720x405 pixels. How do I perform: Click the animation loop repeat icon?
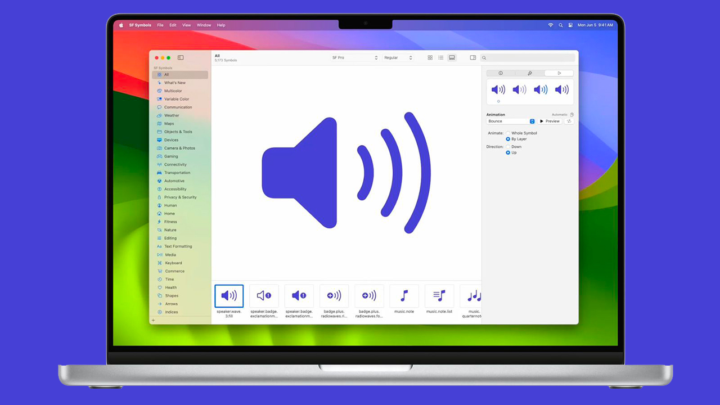(x=569, y=121)
